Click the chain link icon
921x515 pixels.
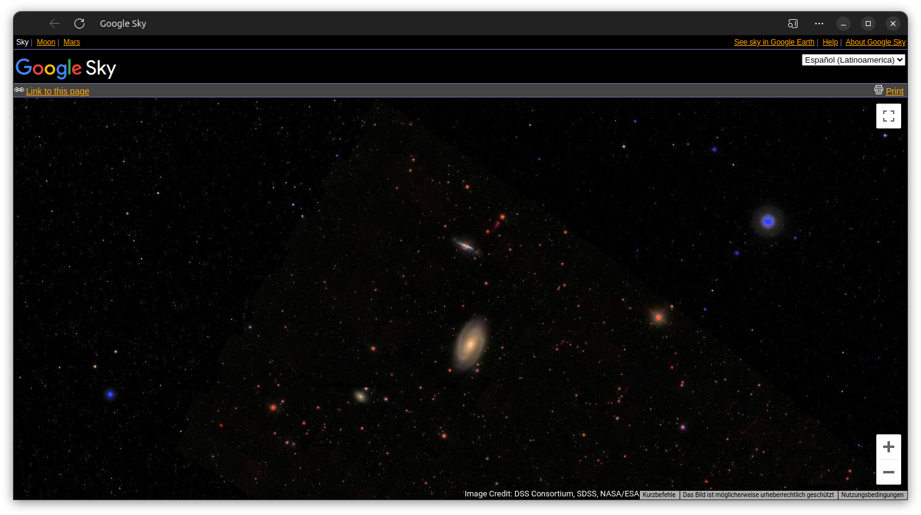[x=19, y=90]
